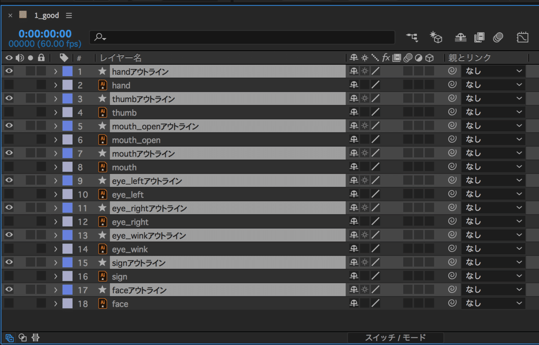Expand the mouthアウトライン layer properties
Viewport: 539px width, 345px height.
56,153
